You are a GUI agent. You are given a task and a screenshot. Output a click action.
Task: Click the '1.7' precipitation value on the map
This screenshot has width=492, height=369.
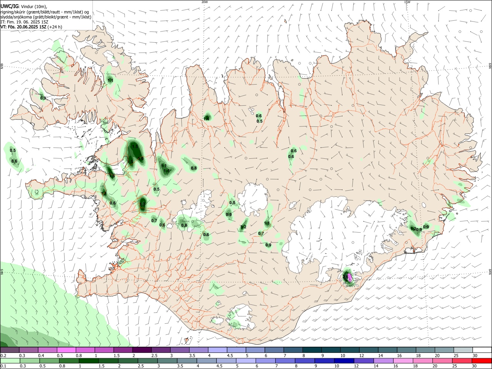tap(143, 204)
